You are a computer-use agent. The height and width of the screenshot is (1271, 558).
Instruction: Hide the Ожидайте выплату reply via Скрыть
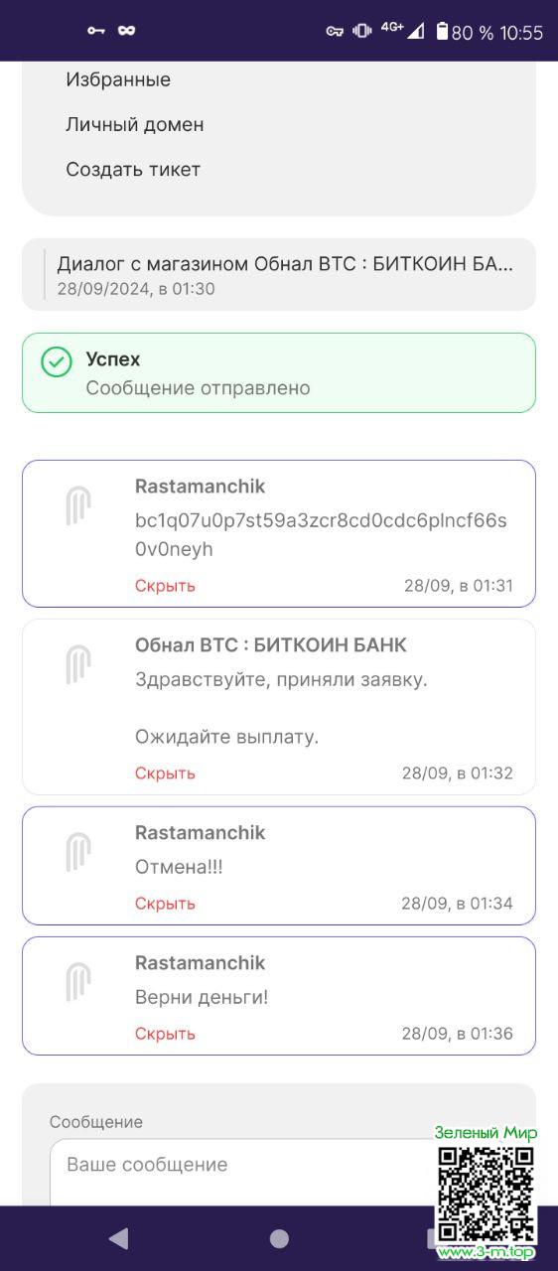click(x=165, y=773)
